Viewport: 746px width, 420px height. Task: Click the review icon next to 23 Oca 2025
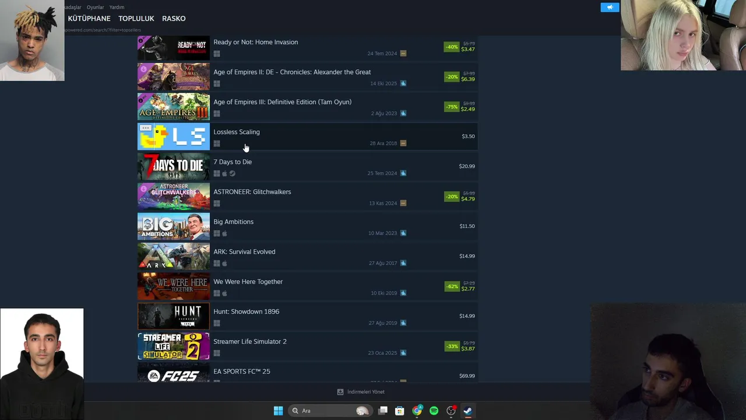click(403, 353)
